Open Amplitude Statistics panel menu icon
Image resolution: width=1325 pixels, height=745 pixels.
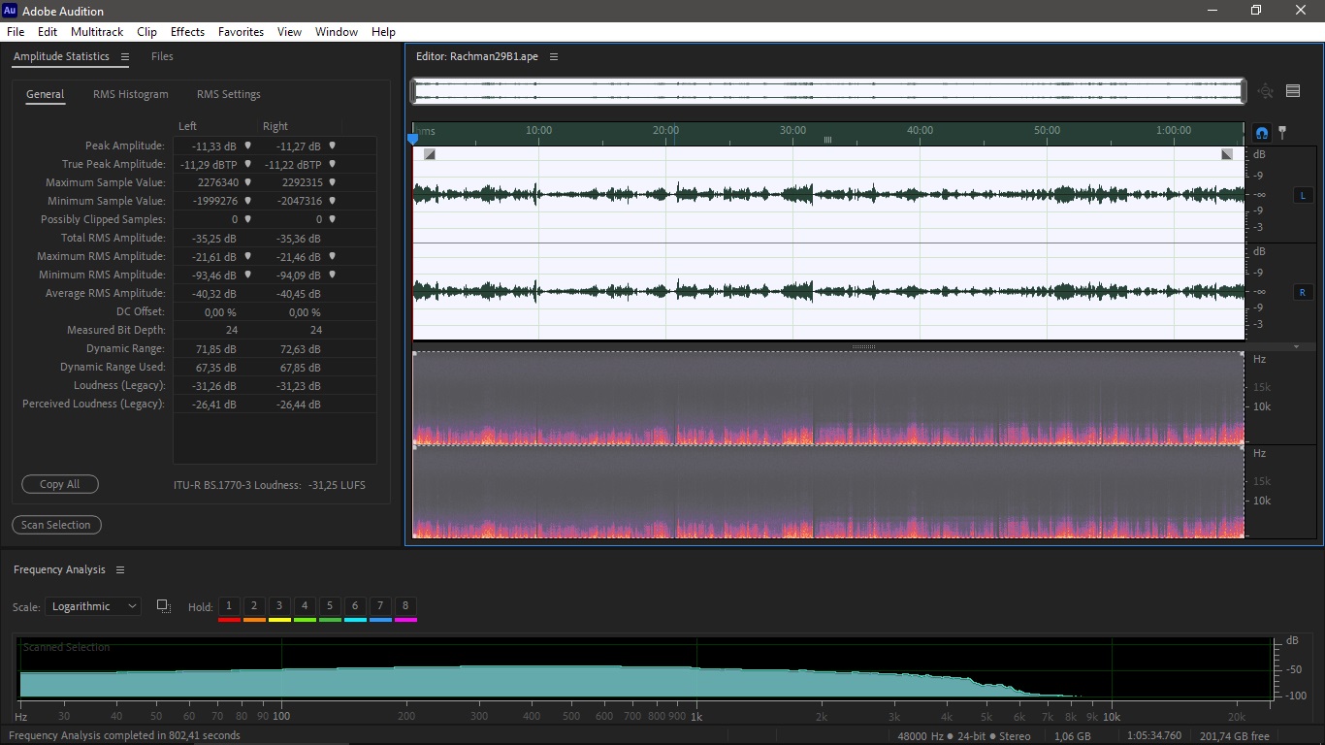point(125,57)
